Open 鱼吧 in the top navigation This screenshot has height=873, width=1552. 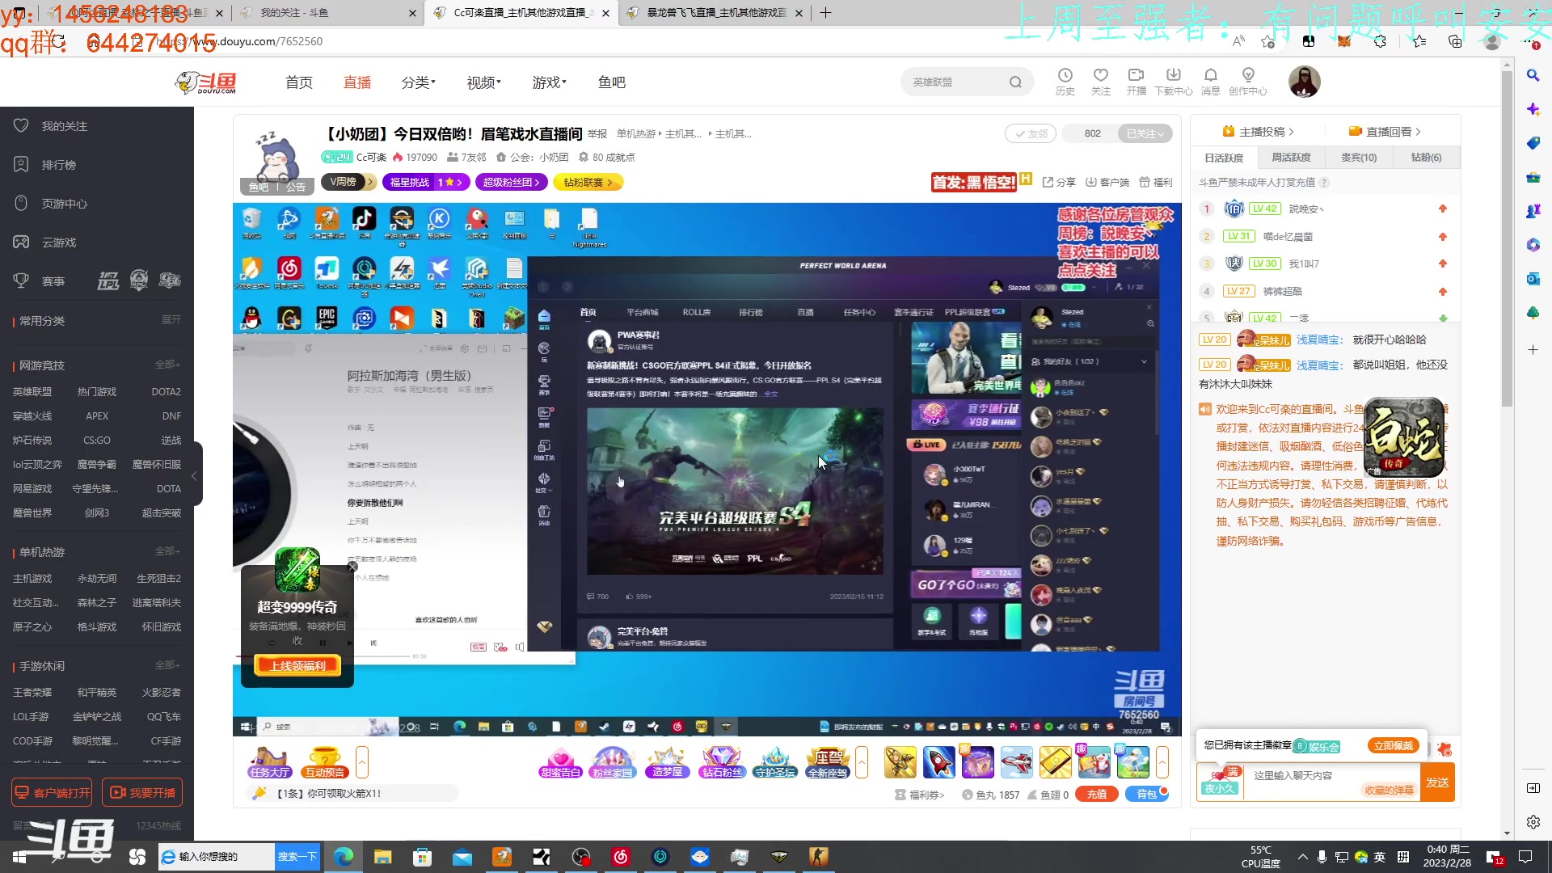tap(612, 82)
